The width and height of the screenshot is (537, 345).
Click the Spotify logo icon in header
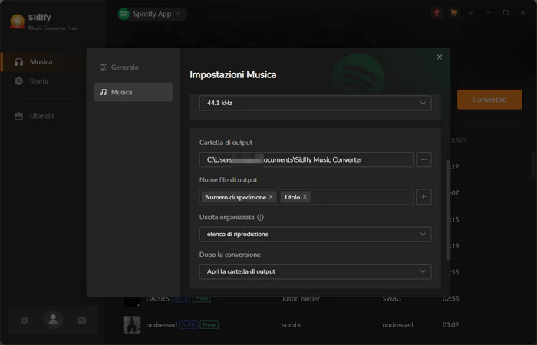coord(124,14)
